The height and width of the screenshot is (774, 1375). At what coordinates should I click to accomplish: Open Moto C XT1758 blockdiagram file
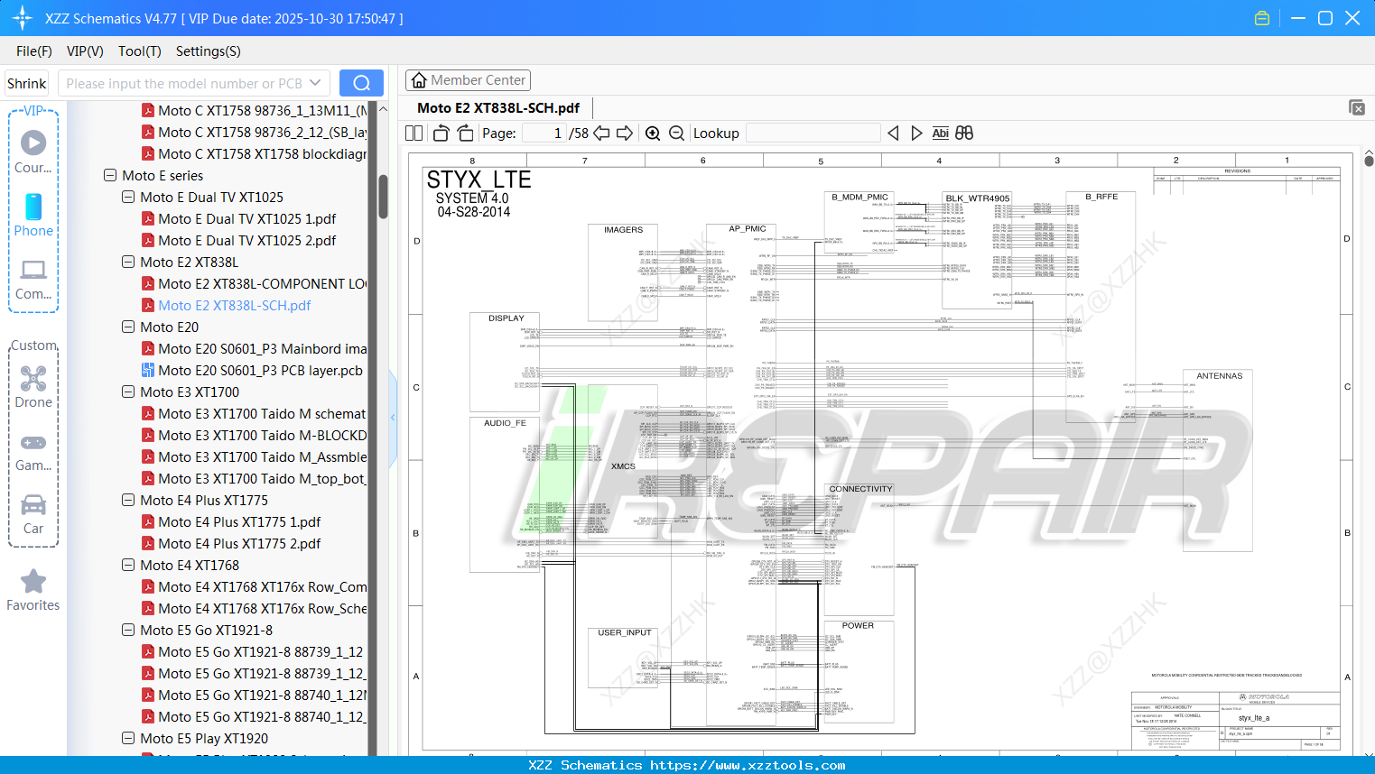[255, 153]
